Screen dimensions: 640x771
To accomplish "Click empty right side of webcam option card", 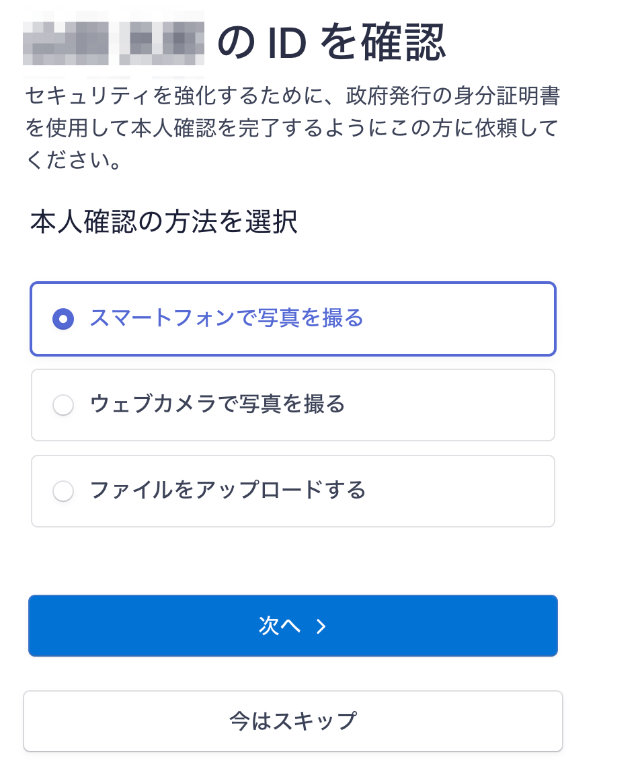I will [x=471, y=405].
